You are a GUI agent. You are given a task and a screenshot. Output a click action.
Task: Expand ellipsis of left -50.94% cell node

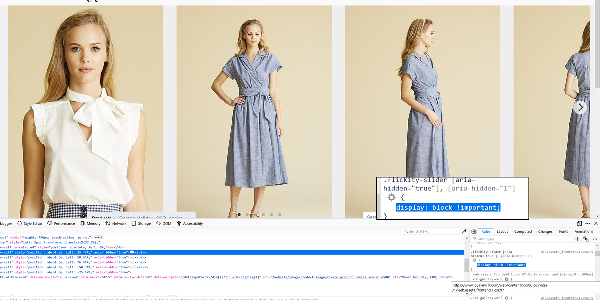point(134,267)
